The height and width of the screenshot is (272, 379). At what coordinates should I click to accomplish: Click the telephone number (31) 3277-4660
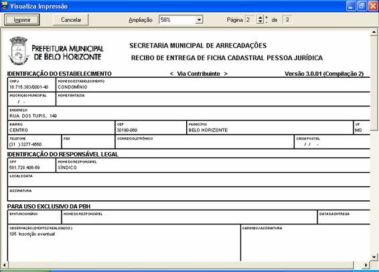pos(25,145)
